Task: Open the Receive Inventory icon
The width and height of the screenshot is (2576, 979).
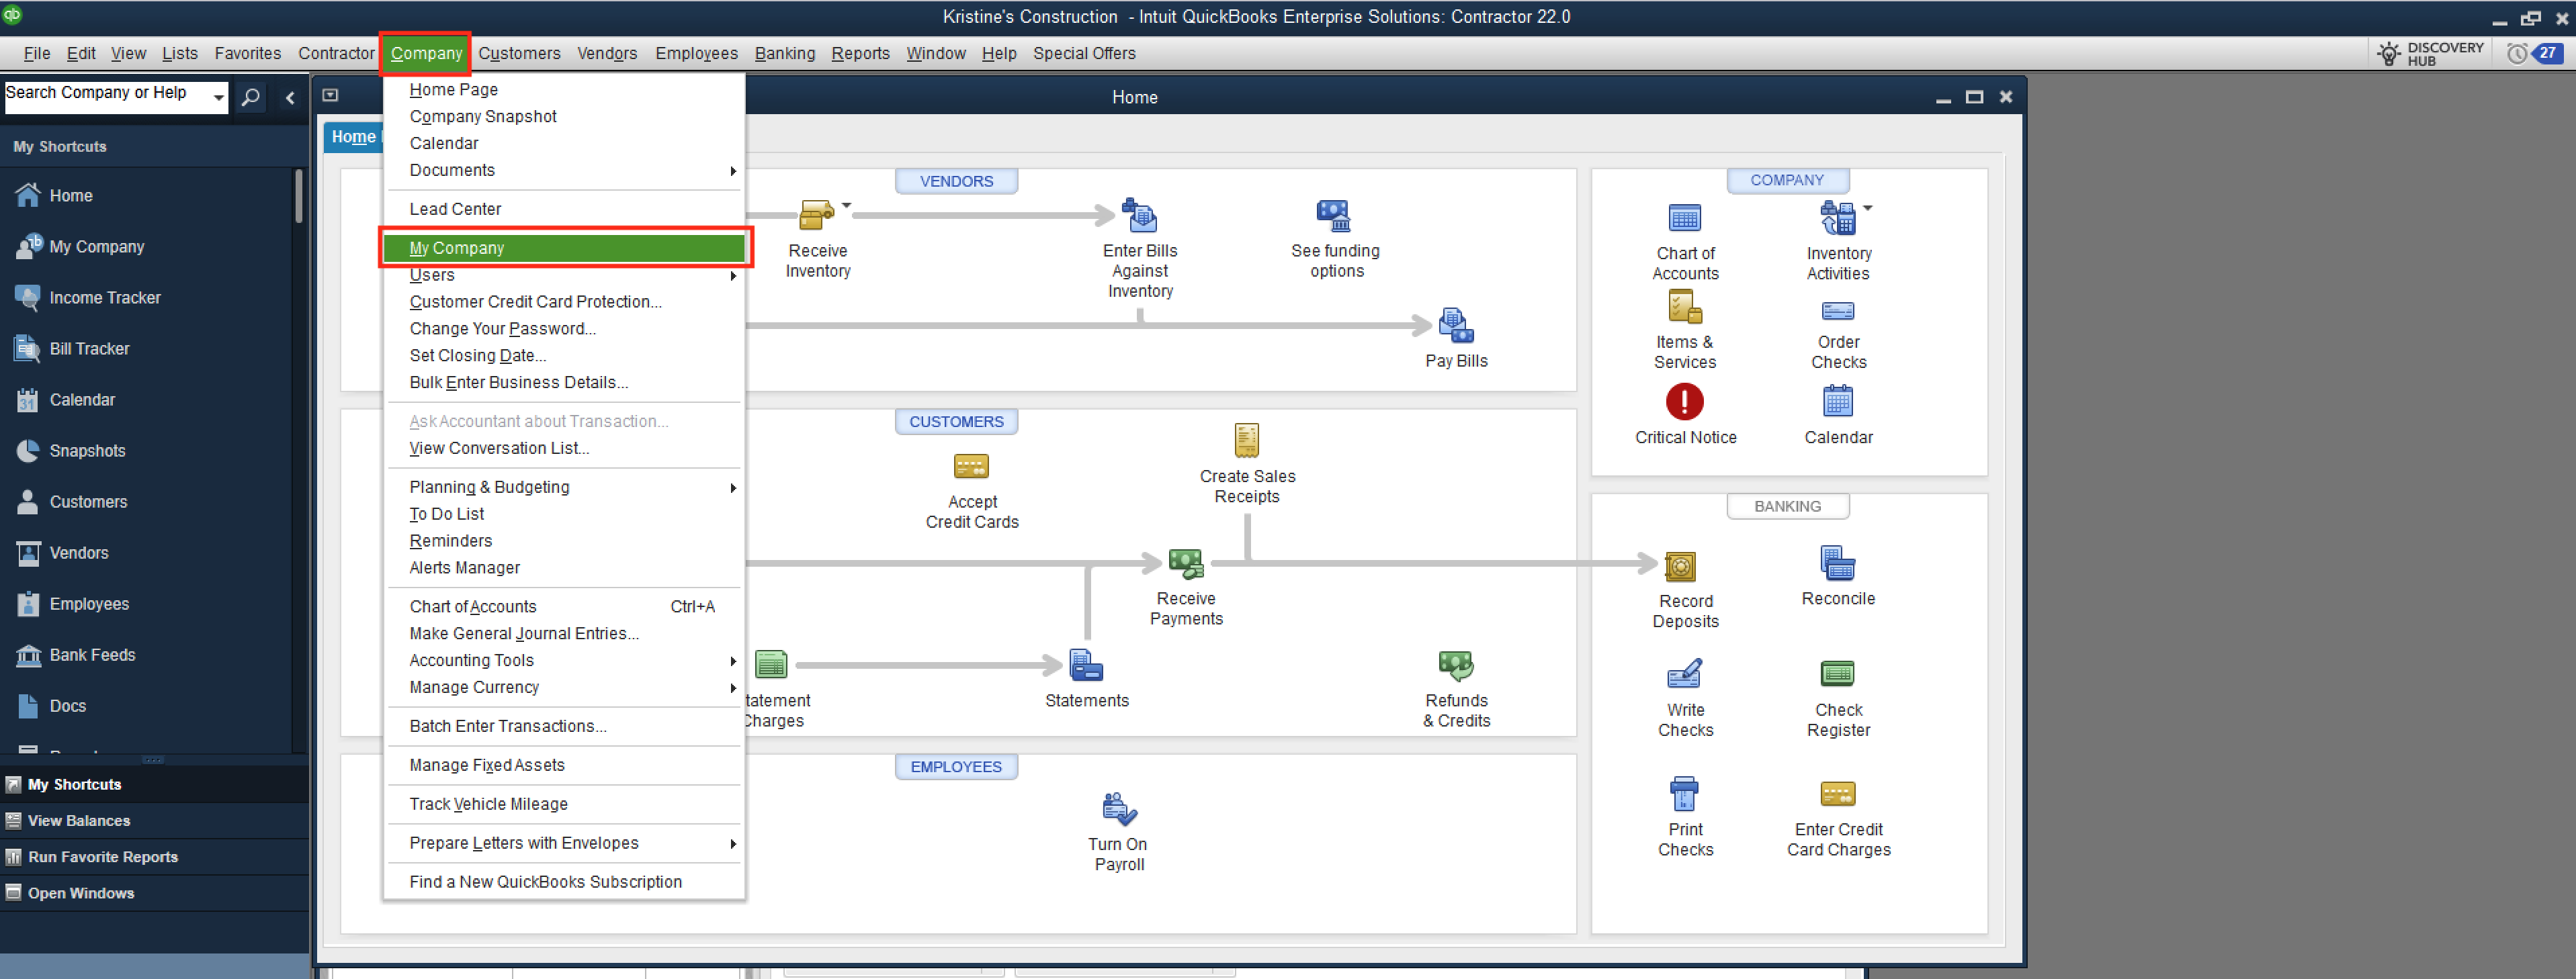Action: (x=817, y=216)
